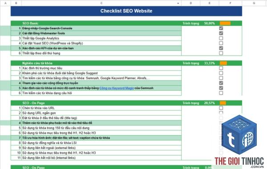Image resolution: width=267 pixels, height=169 pixels.
Task: Select the 33,33% status cell
Action: pos(210,63)
